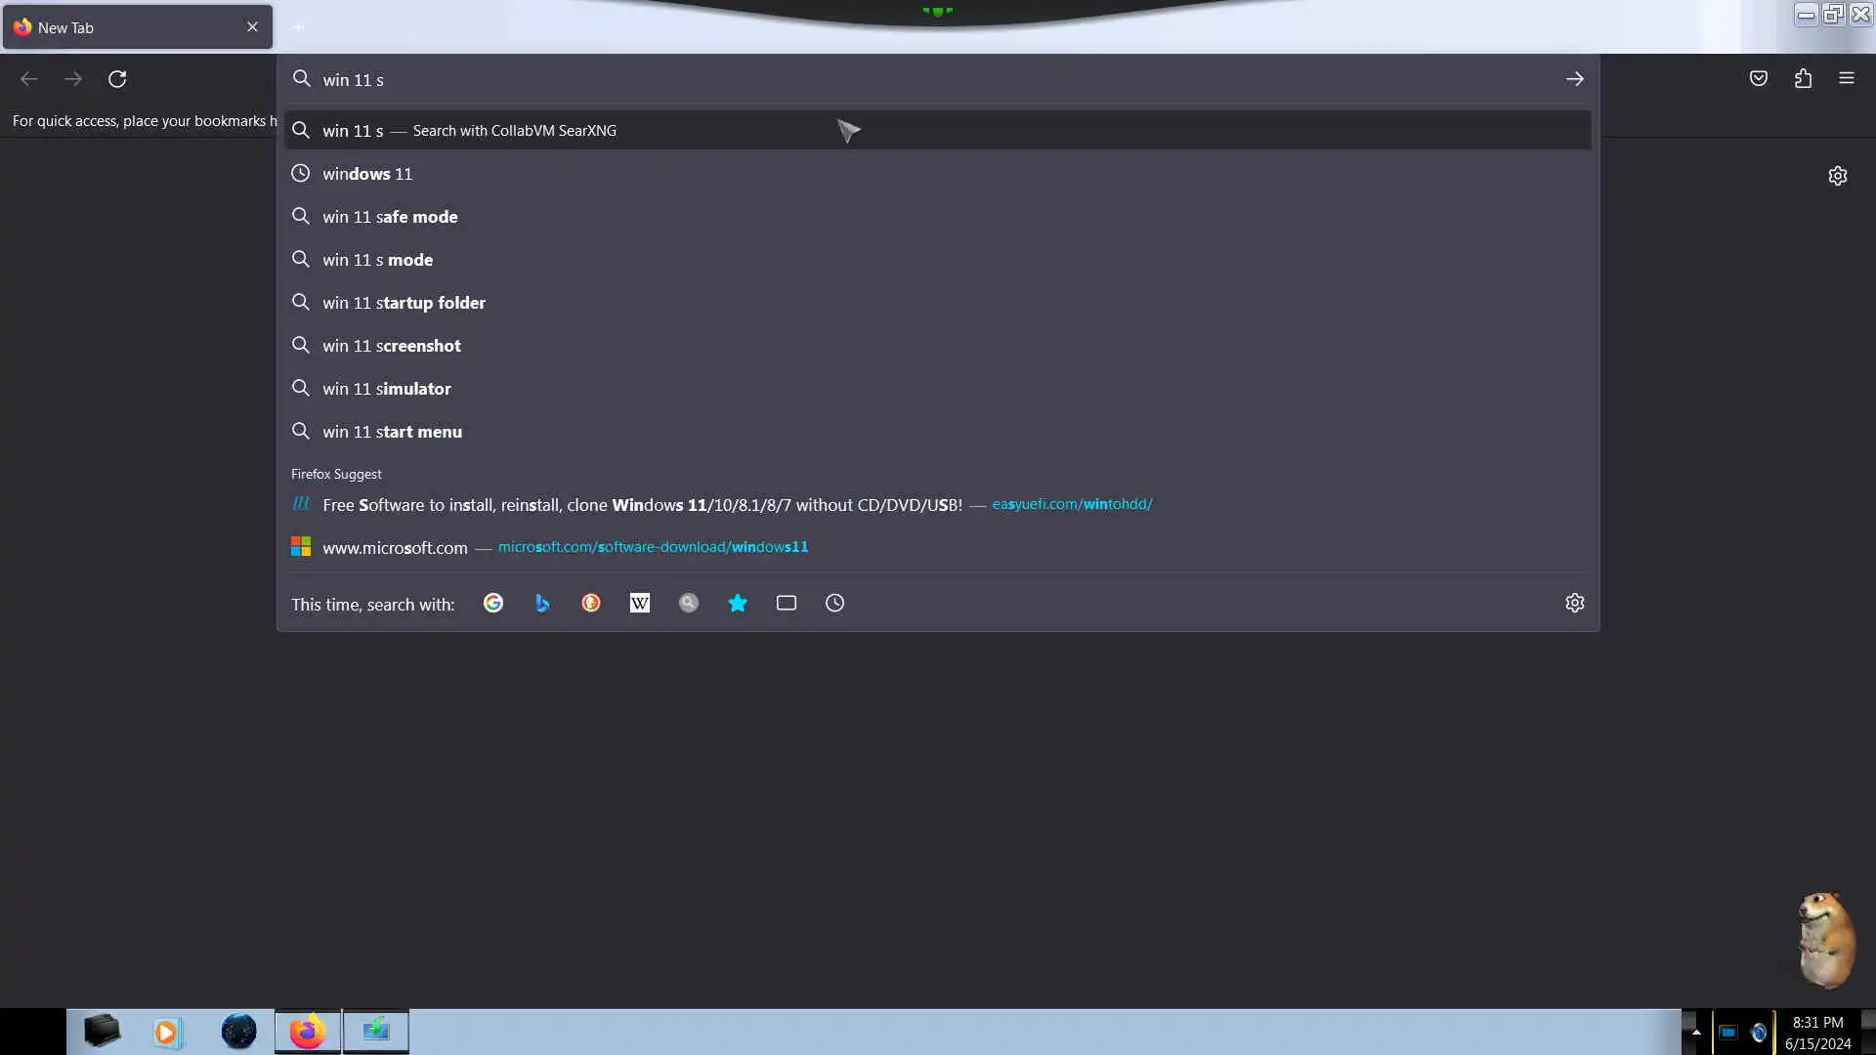1876x1055 pixels.
Task: Reload the current page
Action: pyautogui.click(x=117, y=79)
